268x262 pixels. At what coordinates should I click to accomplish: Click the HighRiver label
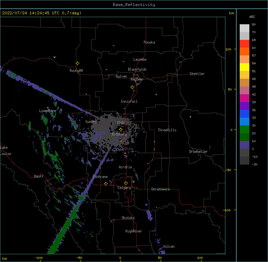click(134, 231)
